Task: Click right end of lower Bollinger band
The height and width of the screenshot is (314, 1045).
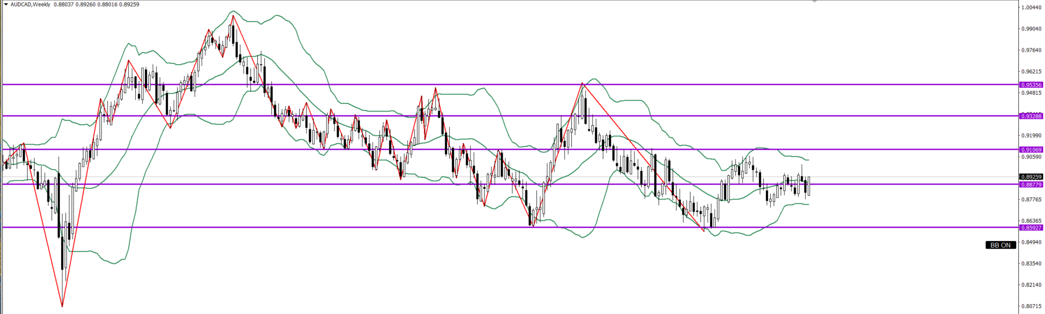Action: point(808,205)
